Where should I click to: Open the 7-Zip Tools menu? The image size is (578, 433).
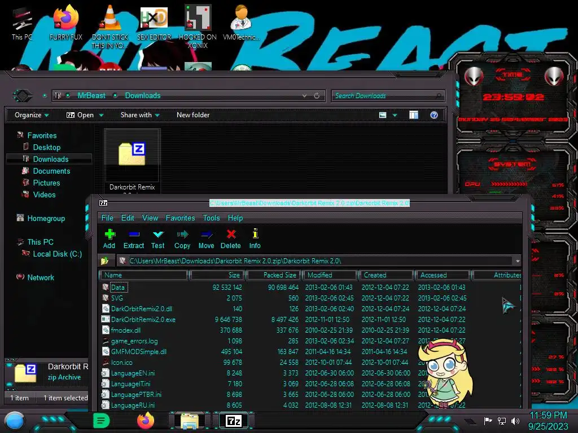pos(211,218)
